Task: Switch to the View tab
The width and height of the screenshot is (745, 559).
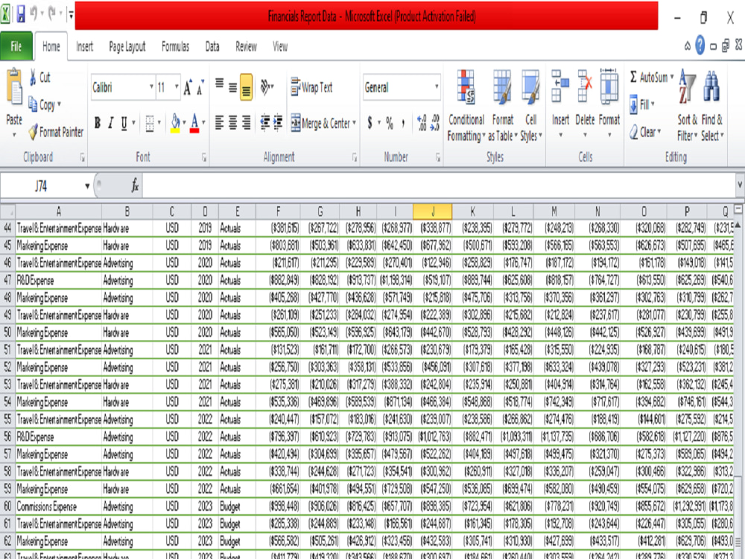Action: point(280,46)
